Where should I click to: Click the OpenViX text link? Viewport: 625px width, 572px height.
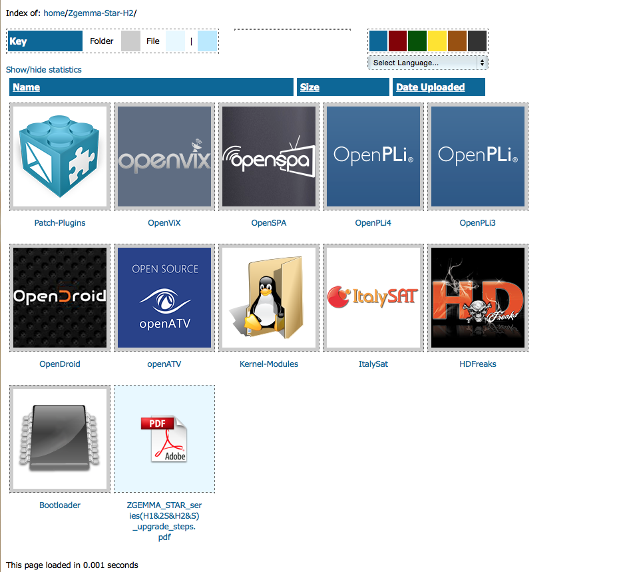(164, 223)
